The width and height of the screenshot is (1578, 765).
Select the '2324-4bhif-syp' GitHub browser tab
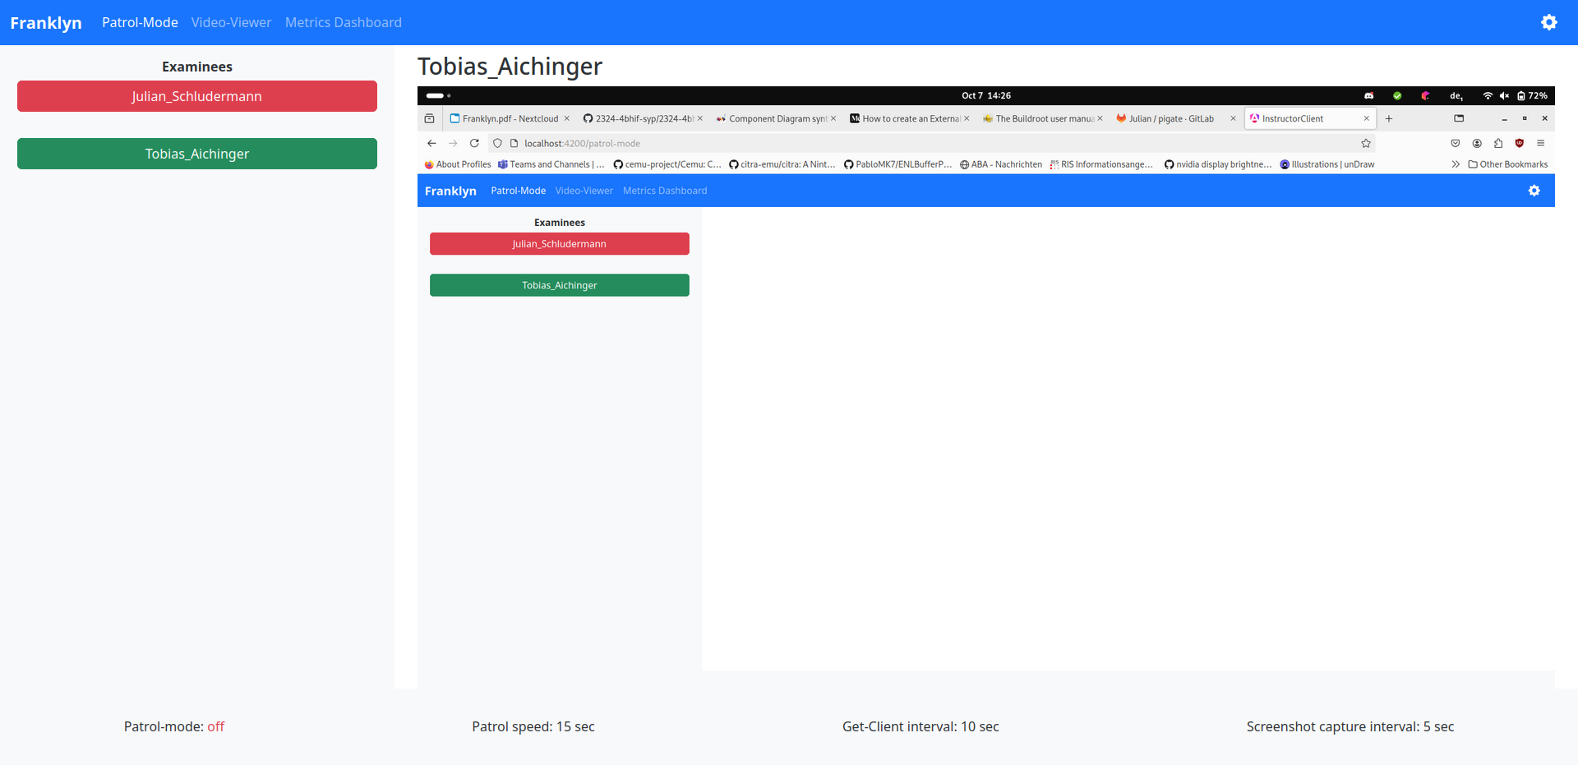coord(644,118)
